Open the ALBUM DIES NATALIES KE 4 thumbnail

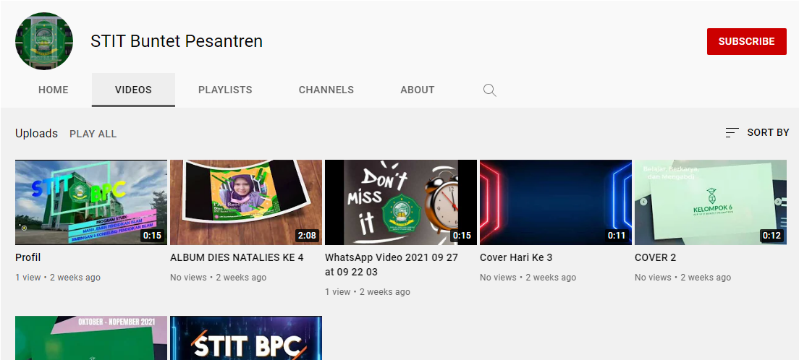click(246, 202)
